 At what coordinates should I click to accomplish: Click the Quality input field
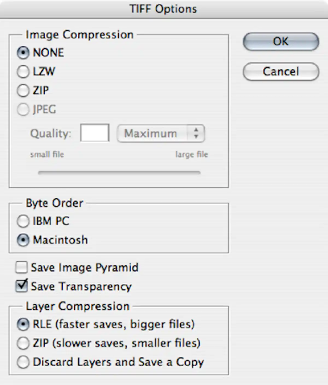pyautogui.click(x=95, y=133)
